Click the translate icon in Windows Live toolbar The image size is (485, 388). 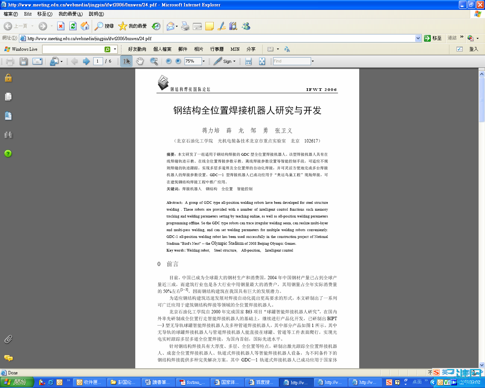click(287, 49)
